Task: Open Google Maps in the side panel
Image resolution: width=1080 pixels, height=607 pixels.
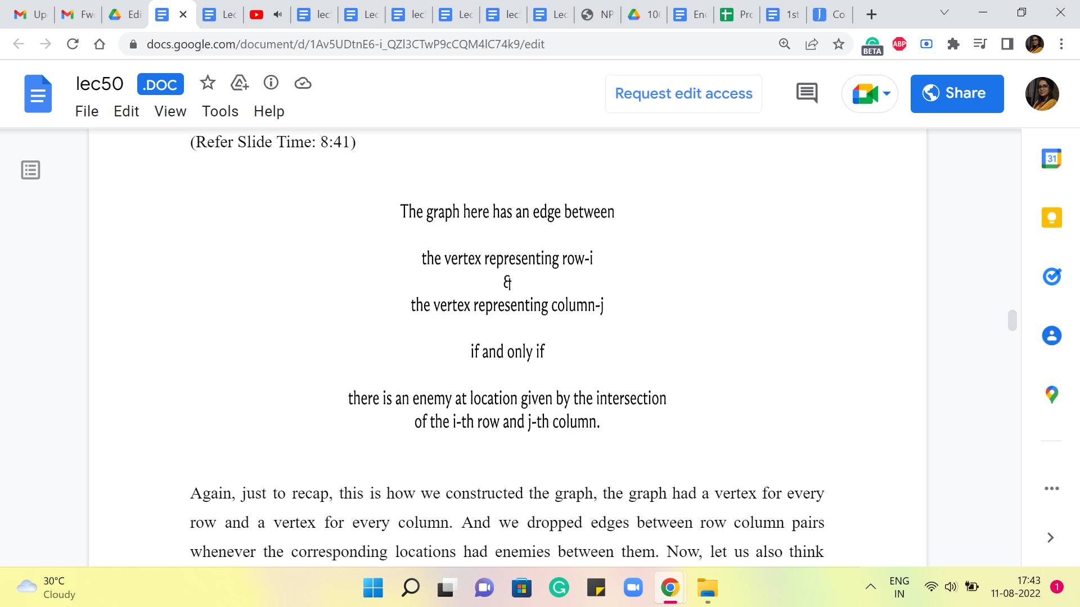Action: [x=1051, y=395]
